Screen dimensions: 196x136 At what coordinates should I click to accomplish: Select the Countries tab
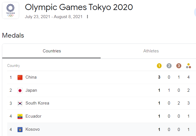pos(52,51)
